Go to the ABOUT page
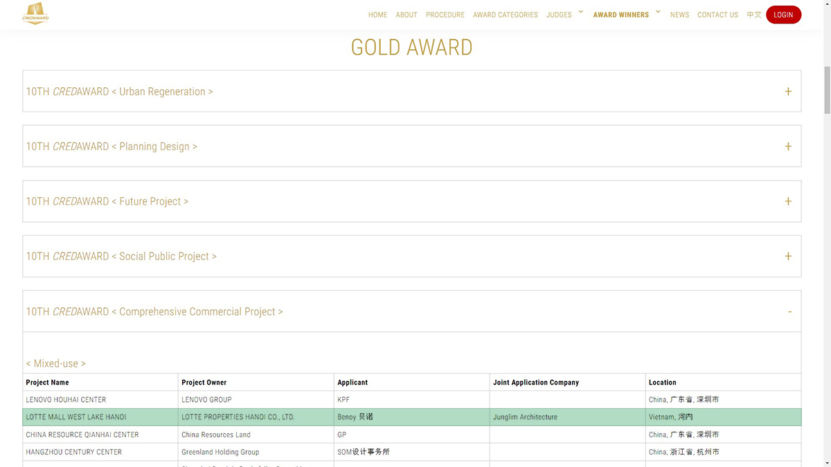Viewport: 831px width, 467px height. [x=406, y=15]
